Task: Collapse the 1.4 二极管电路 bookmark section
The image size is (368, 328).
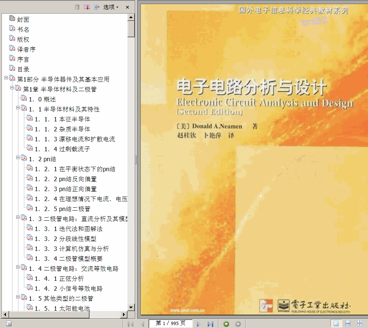Action: [18, 267]
